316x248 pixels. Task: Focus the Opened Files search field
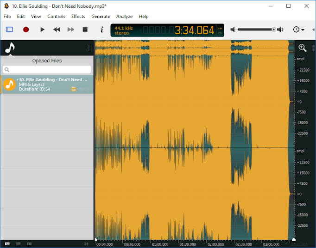pyautogui.click(x=47, y=69)
